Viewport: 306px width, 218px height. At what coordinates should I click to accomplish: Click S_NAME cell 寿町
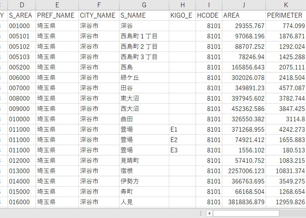tap(144, 192)
